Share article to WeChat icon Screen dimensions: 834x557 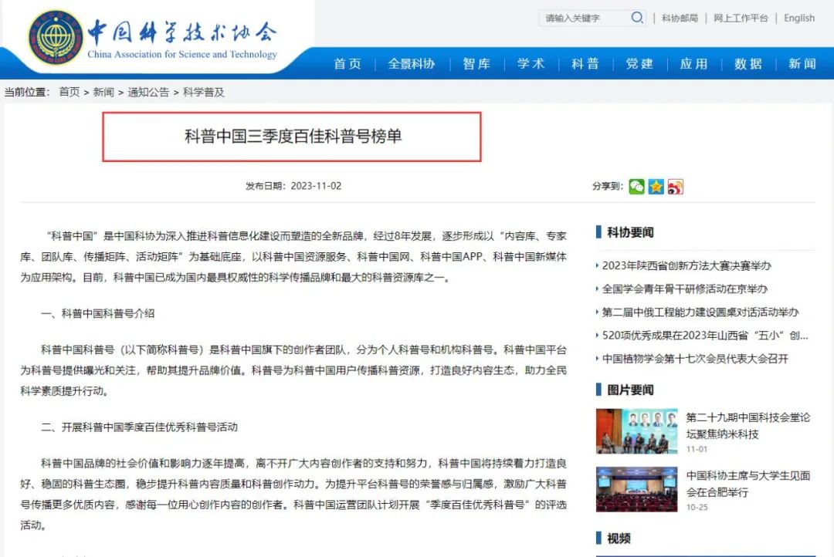point(636,187)
